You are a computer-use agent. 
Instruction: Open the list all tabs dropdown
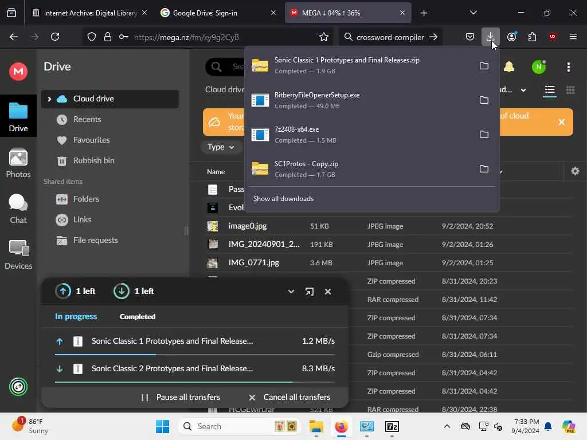473,13
